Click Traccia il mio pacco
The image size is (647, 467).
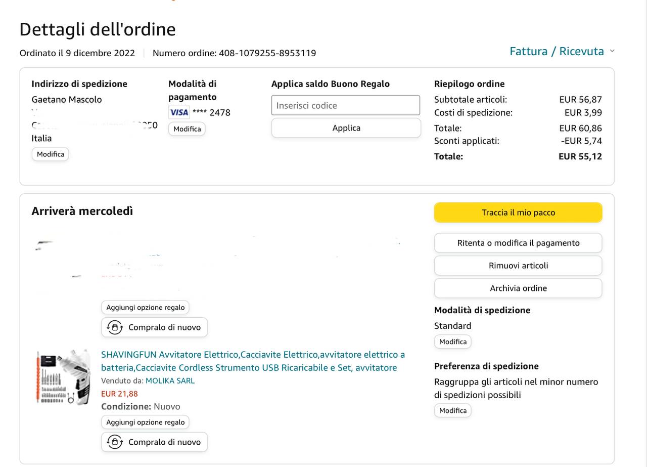(518, 213)
